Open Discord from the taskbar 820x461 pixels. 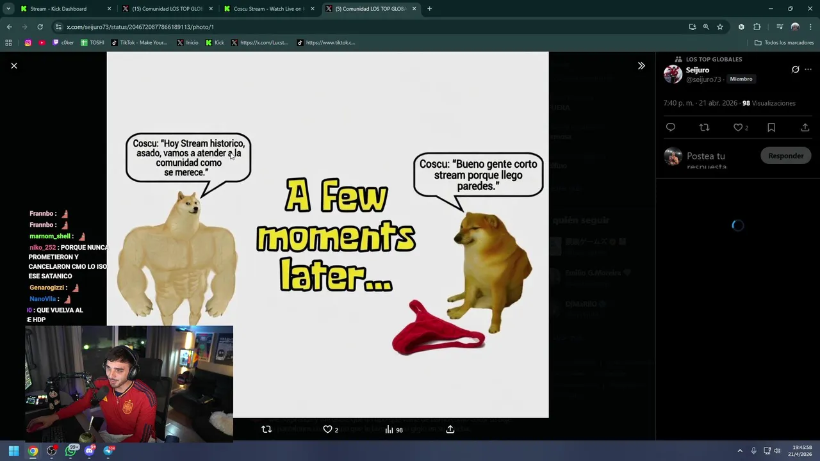[90, 451]
